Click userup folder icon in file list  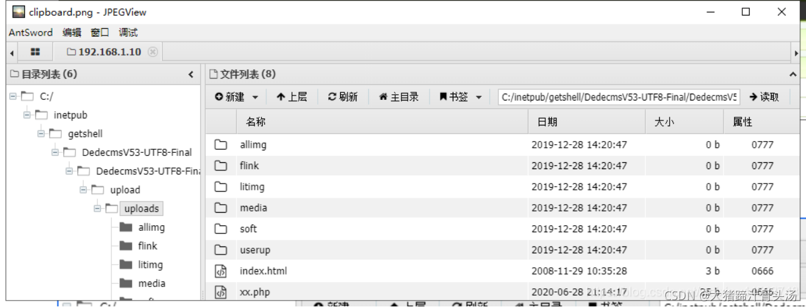point(221,250)
